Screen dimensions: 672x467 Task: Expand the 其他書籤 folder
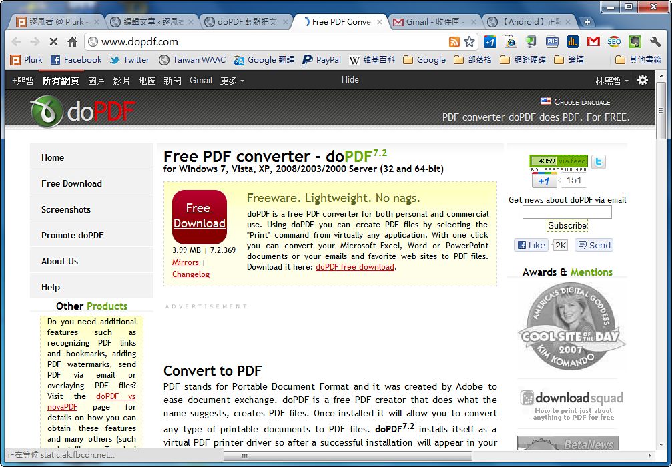(638, 60)
